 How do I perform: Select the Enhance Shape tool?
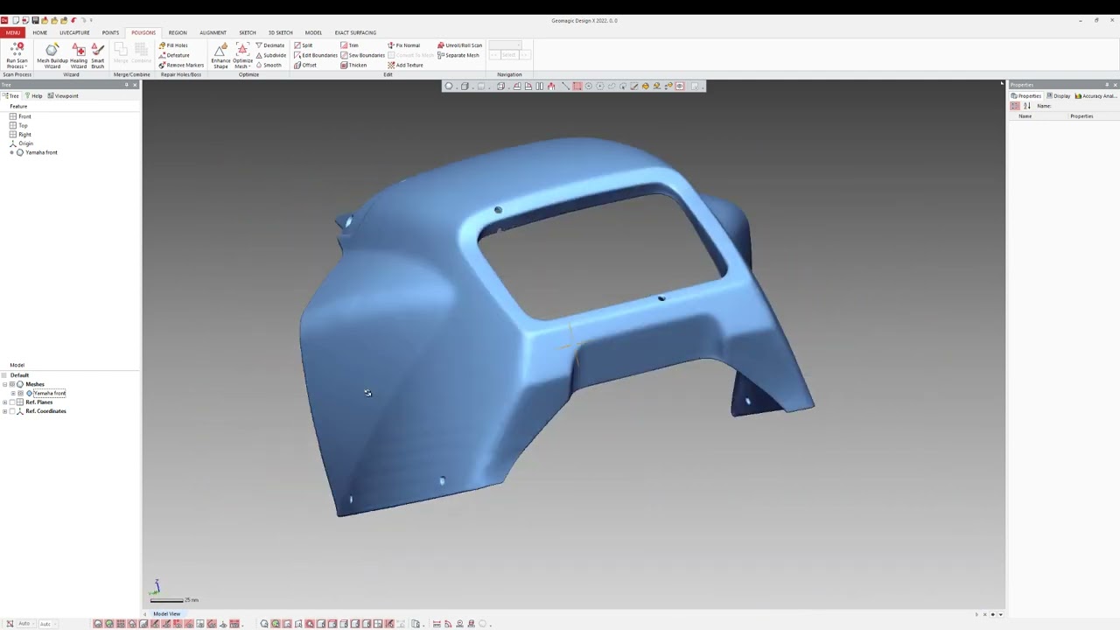point(220,55)
